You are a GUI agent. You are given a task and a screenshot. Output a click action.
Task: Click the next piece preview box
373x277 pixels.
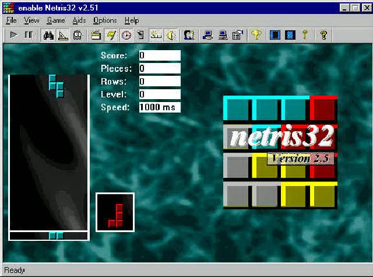coord(115,212)
